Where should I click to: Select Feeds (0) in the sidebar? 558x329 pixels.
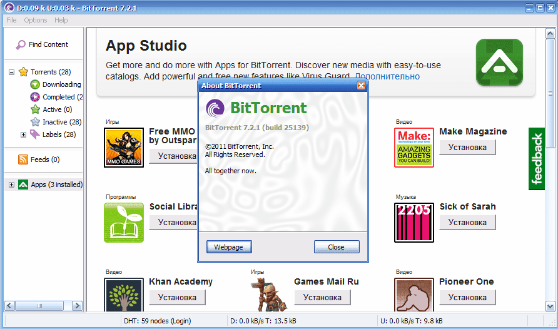(45, 159)
